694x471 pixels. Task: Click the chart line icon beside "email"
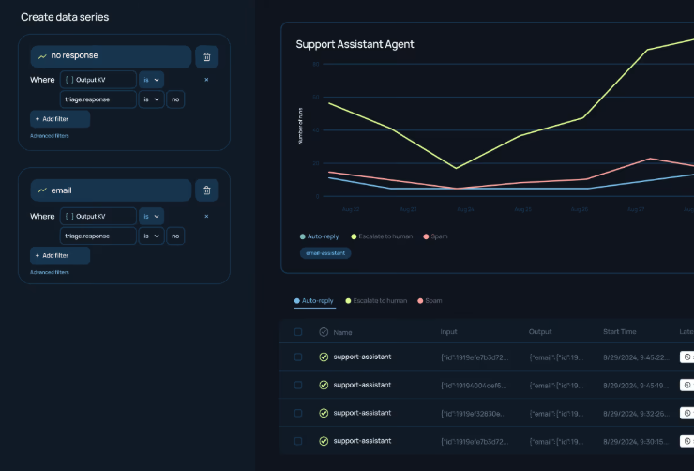pos(42,190)
